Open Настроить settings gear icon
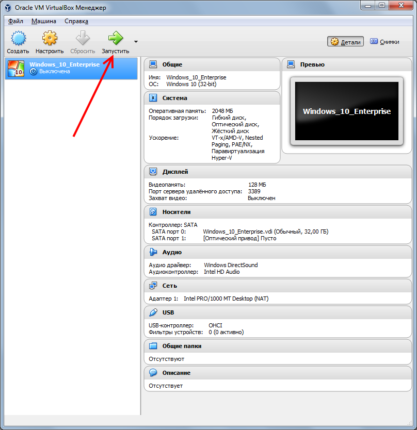417x430 pixels. pyautogui.click(x=50, y=38)
